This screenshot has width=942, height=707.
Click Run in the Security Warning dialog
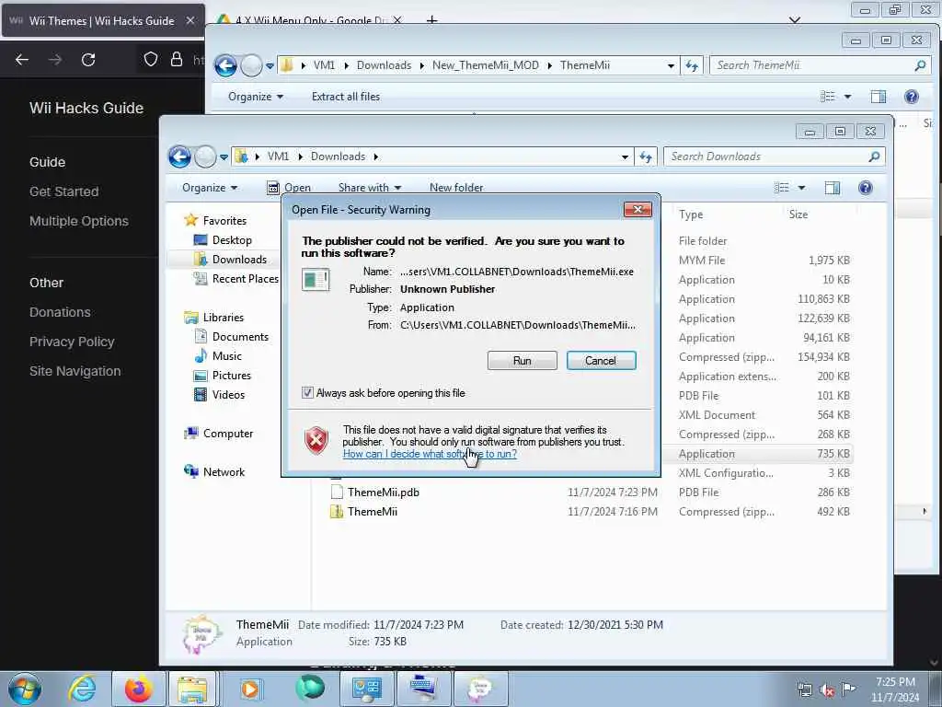pyautogui.click(x=522, y=361)
